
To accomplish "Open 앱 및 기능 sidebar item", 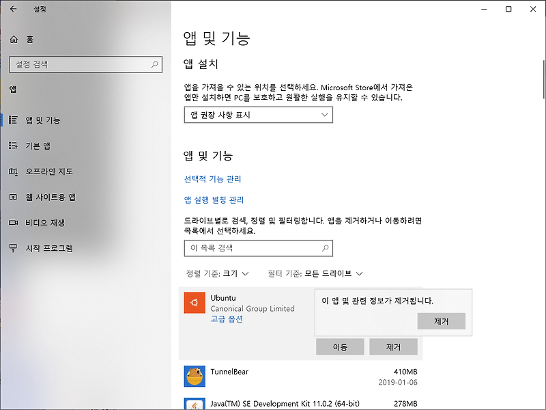I will click(85, 120).
